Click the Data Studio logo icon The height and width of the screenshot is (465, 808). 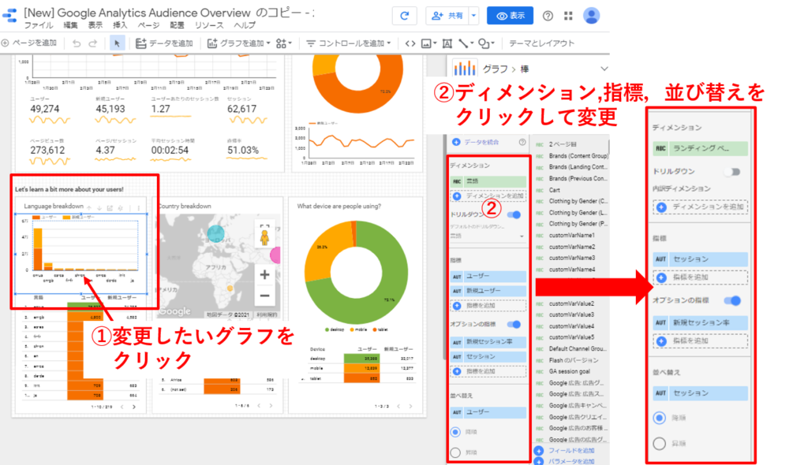(9, 16)
